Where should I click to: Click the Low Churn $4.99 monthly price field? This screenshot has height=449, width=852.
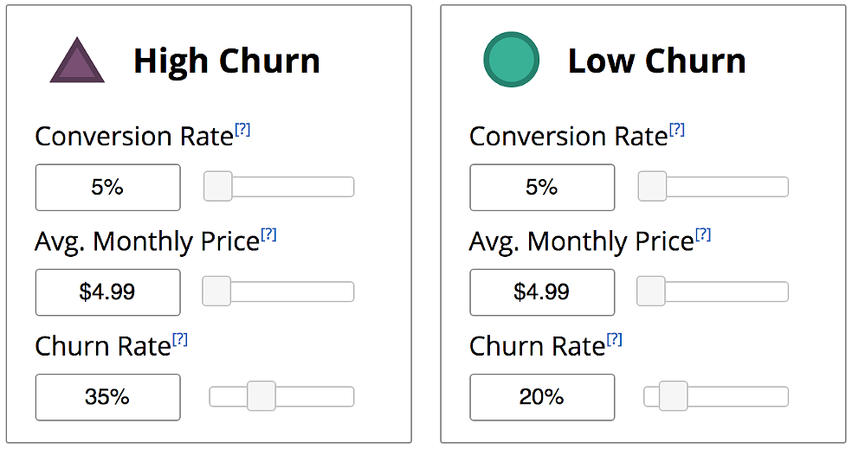tap(542, 292)
